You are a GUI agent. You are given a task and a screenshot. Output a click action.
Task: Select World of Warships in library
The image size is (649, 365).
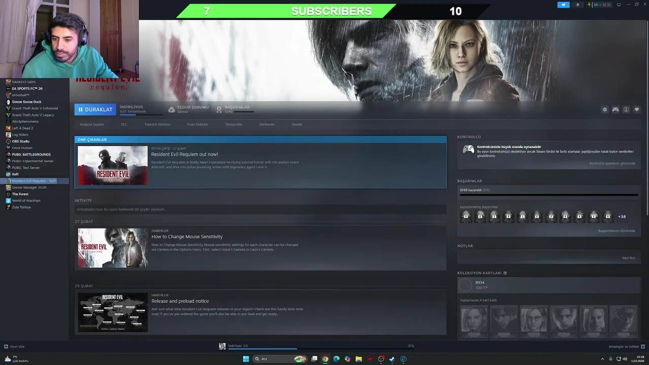26,200
